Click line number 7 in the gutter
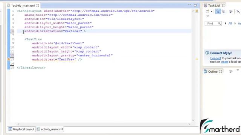Viewport: 241px width, 135px height. [x=13, y=35]
